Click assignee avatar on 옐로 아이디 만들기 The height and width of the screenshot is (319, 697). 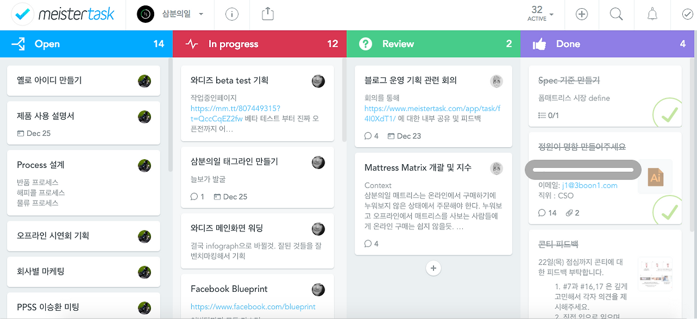[x=144, y=81]
